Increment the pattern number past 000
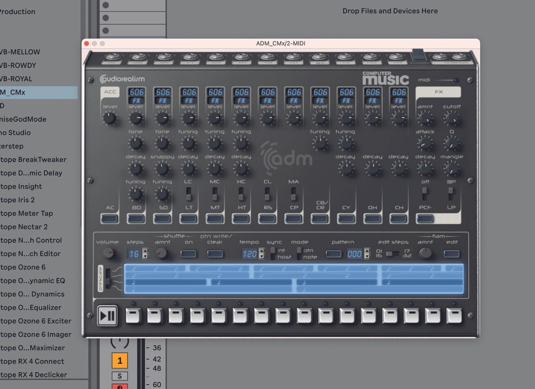This screenshot has height=389, width=535. click(366, 251)
